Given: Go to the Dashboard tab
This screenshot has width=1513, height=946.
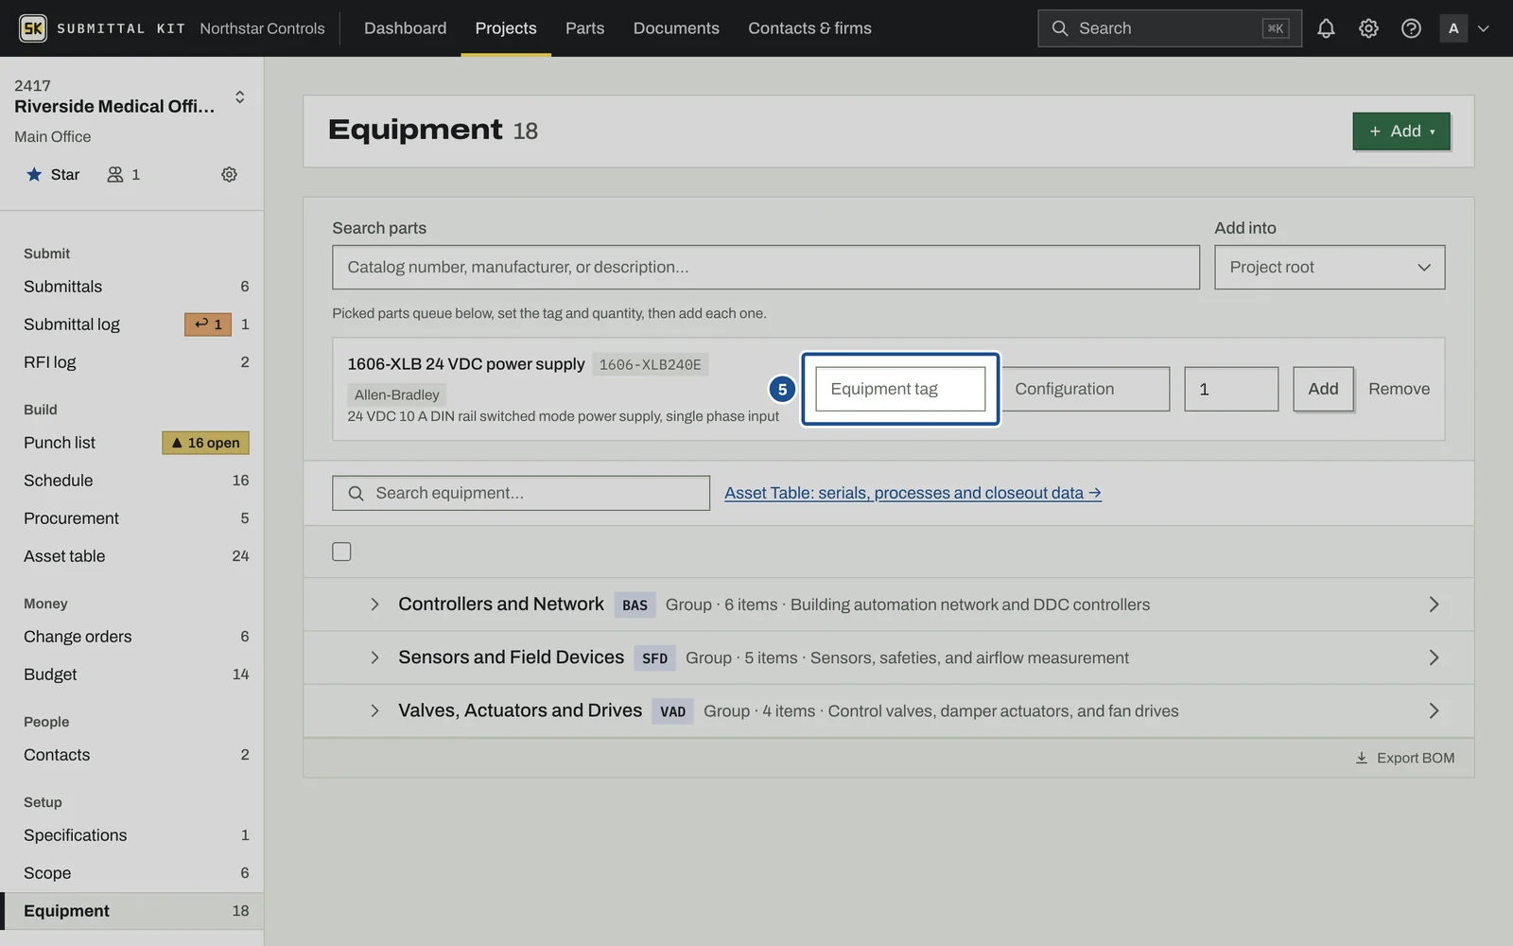Looking at the screenshot, I should click(405, 28).
